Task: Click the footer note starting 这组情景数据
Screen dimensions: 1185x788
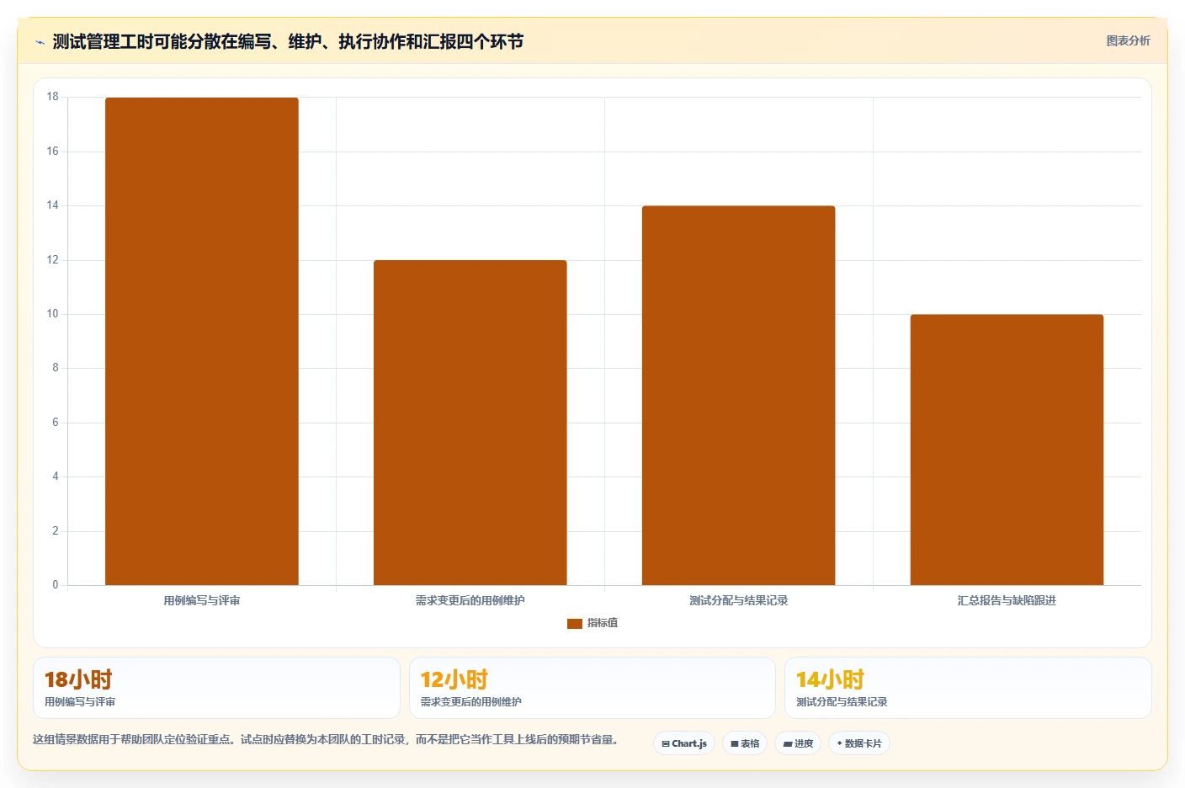Action: [x=326, y=739]
